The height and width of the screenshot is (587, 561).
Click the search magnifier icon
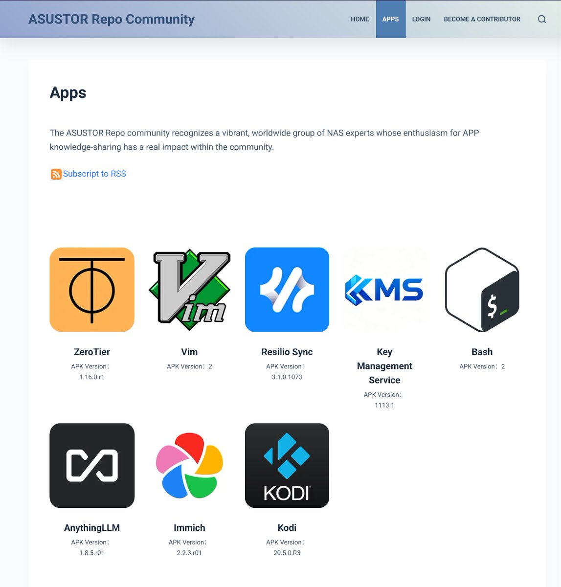click(542, 19)
